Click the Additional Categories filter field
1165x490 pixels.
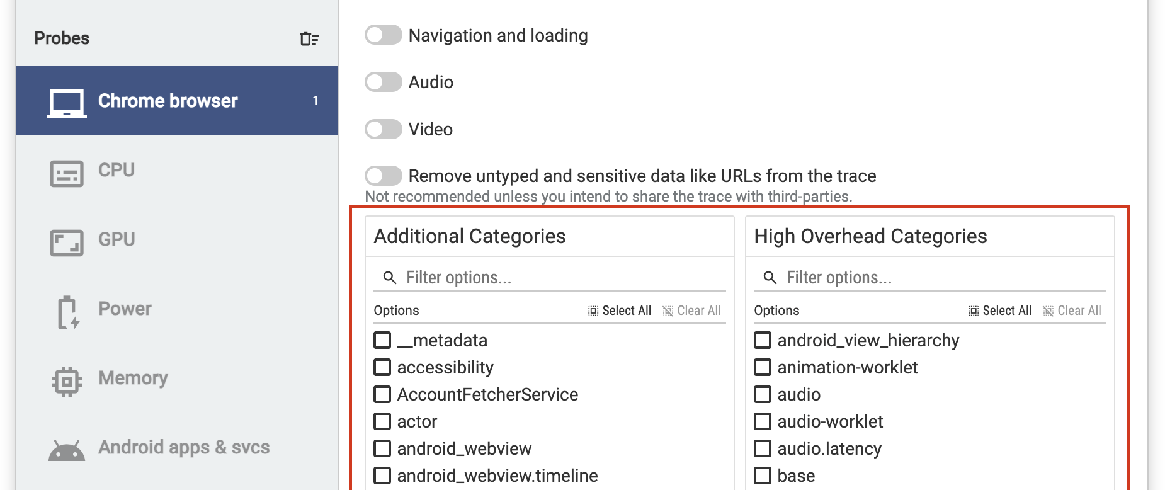[560, 278]
